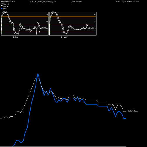Click the end of the white Close line
Viewport: 147px width, 147px height.
pyautogui.click(x=126, y=112)
